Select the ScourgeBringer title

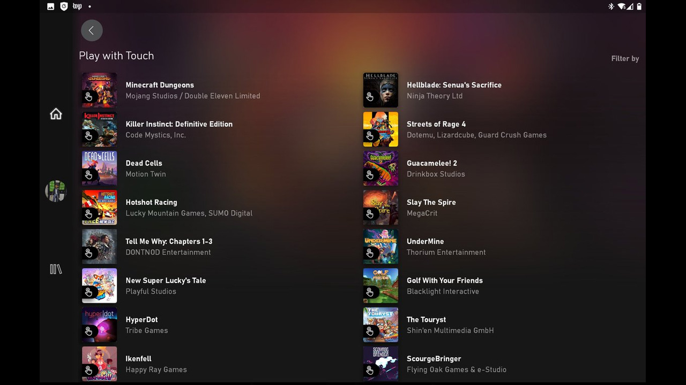coord(434,358)
